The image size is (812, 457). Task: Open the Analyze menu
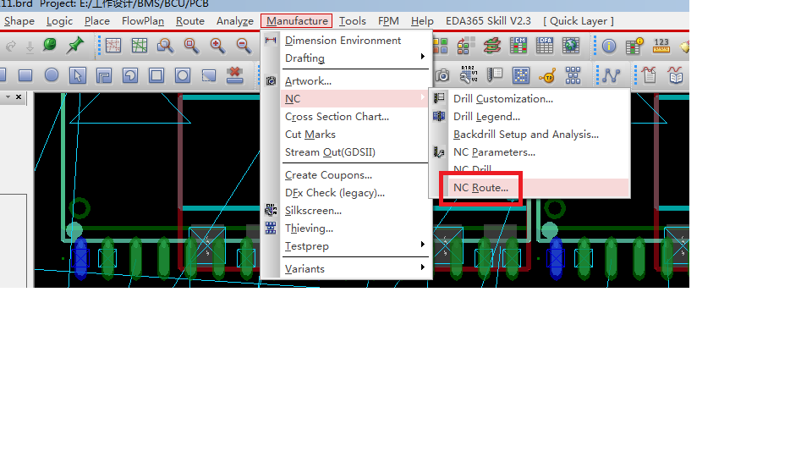coord(235,21)
